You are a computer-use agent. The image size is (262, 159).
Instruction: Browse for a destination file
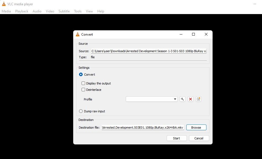point(196,127)
